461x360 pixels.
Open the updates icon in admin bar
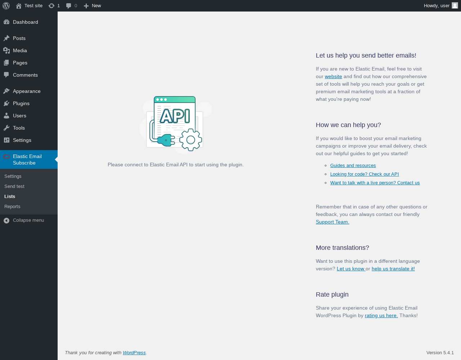pyautogui.click(x=52, y=6)
